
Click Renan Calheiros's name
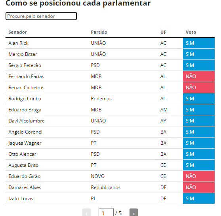click(27, 88)
